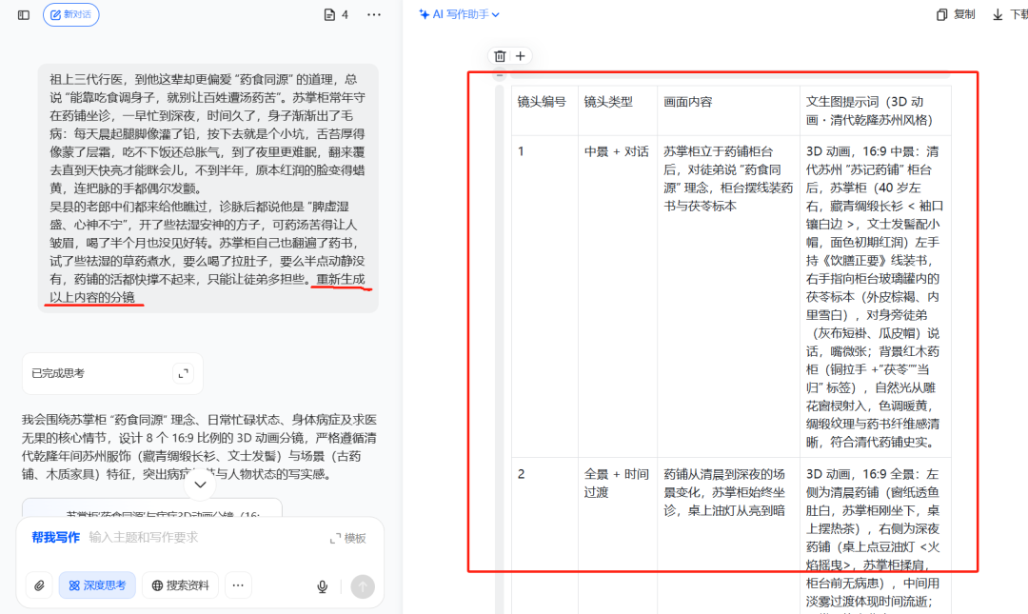Download the document with 下载
This screenshot has width=1028, height=614.
pos(1009,14)
